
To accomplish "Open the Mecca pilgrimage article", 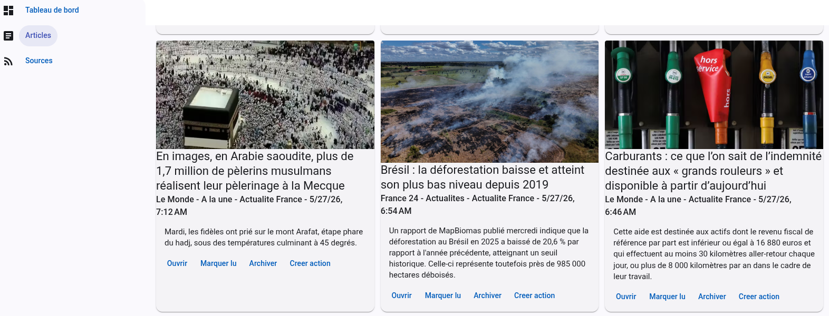I will click(177, 263).
